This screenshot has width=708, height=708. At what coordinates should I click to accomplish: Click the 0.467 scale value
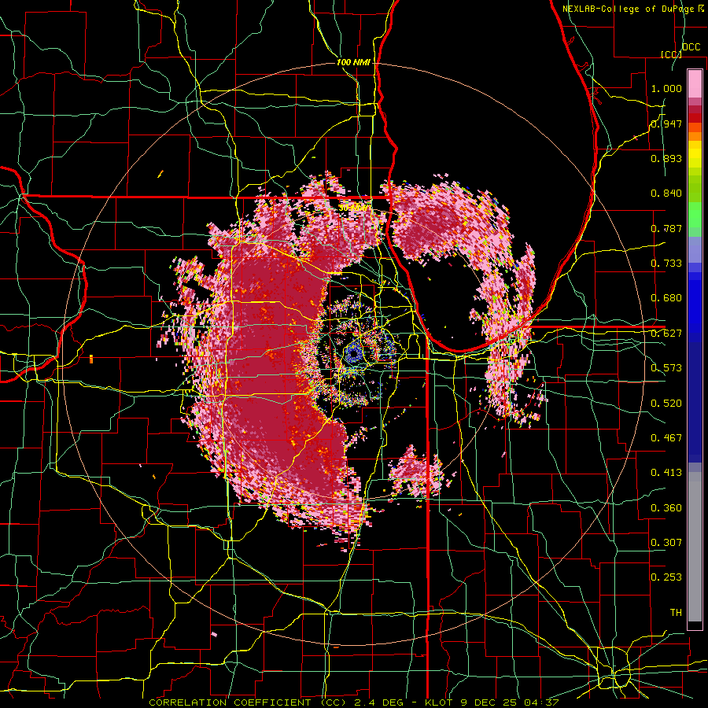(x=666, y=438)
